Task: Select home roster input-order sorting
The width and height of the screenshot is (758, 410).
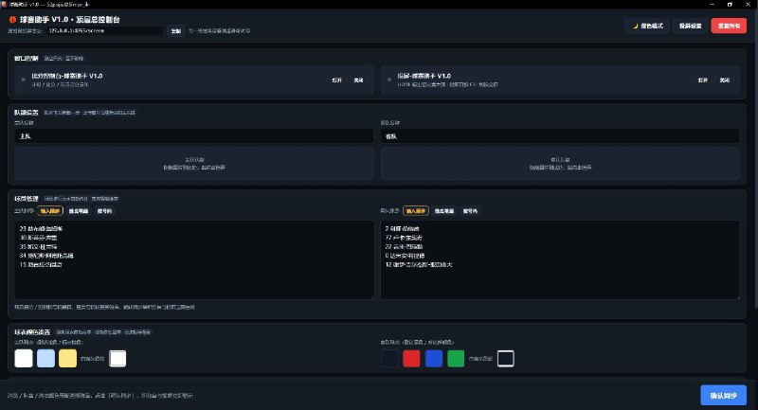Action: (50, 211)
